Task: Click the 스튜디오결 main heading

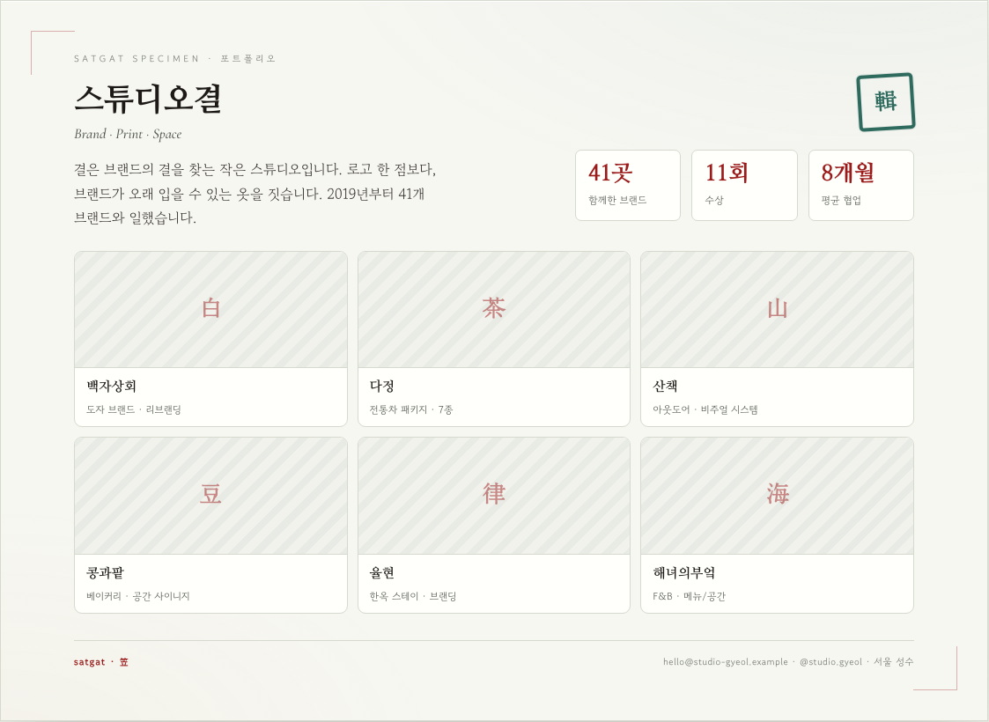Action: pyautogui.click(x=148, y=99)
